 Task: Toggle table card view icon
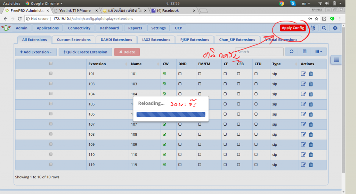click(x=305, y=51)
